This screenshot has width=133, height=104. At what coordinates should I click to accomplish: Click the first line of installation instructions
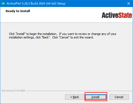point(63,34)
